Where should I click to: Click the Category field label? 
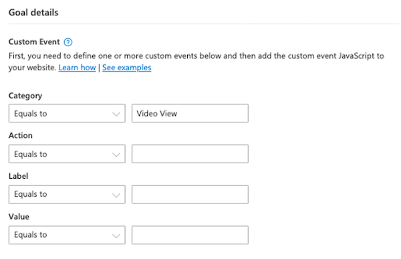[x=25, y=96]
